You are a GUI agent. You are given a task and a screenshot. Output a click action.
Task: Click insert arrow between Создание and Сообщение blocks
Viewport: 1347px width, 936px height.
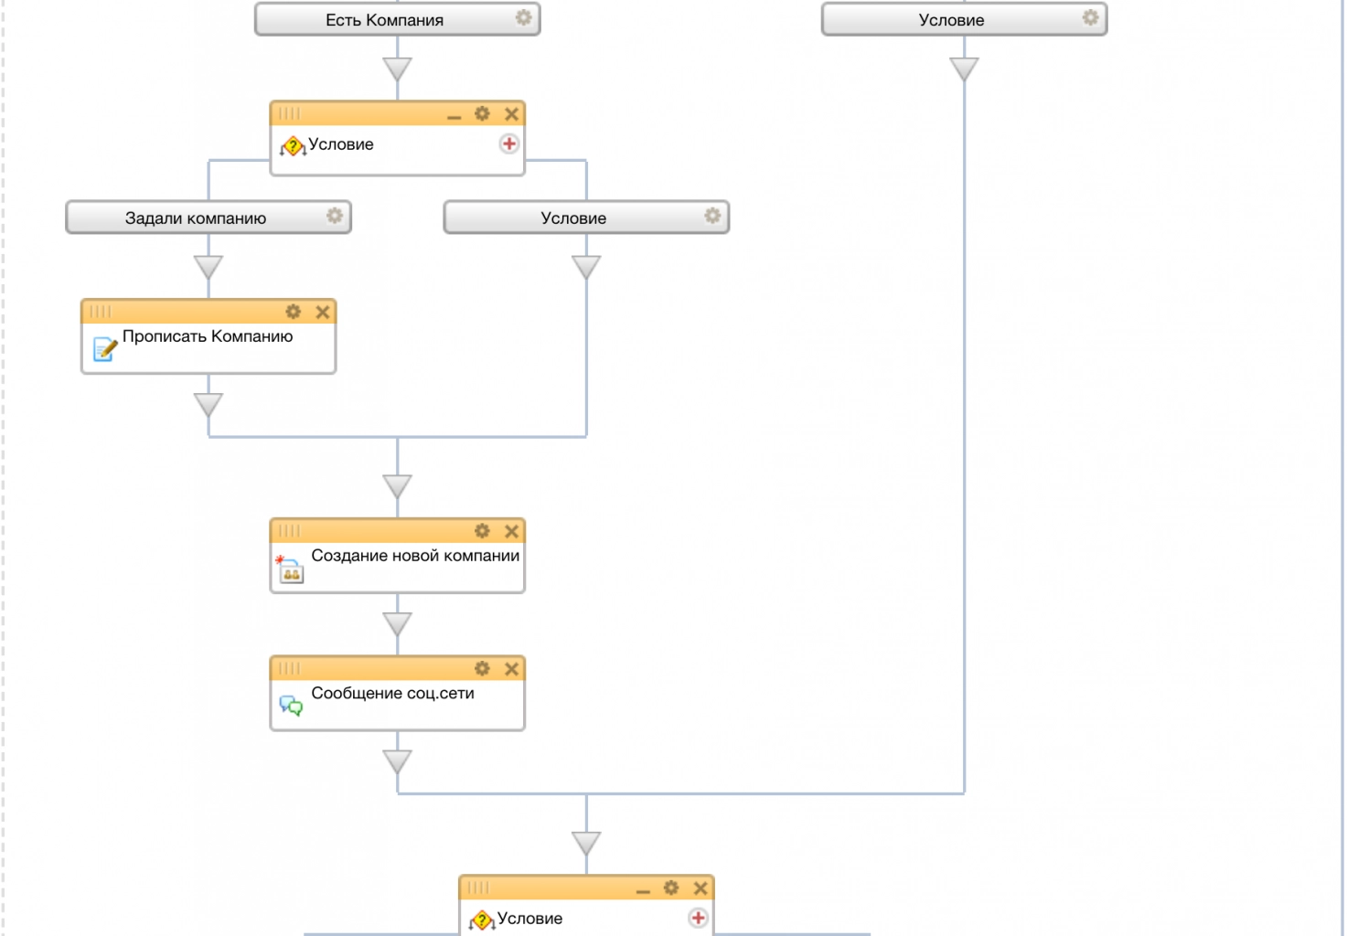(397, 624)
